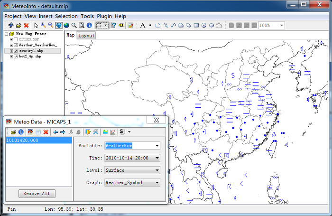Click the Zoom In magnifier tool

pyautogui.click(x=43, y=25)
